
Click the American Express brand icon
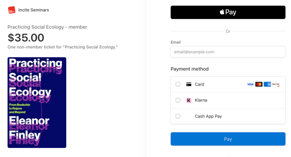point(267,84)
